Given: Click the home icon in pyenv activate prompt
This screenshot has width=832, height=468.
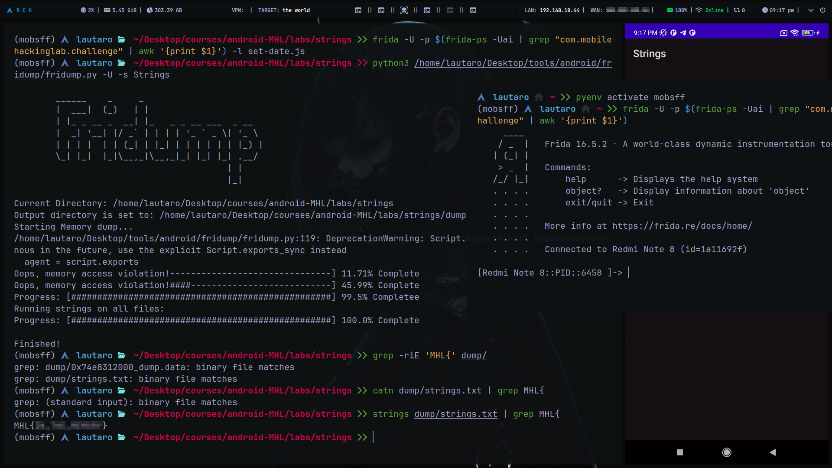Looking at the screenshot, I should [539, 97].
